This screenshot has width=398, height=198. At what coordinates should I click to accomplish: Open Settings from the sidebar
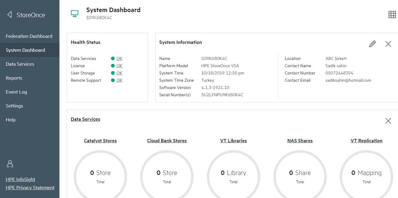click(30, 106)
